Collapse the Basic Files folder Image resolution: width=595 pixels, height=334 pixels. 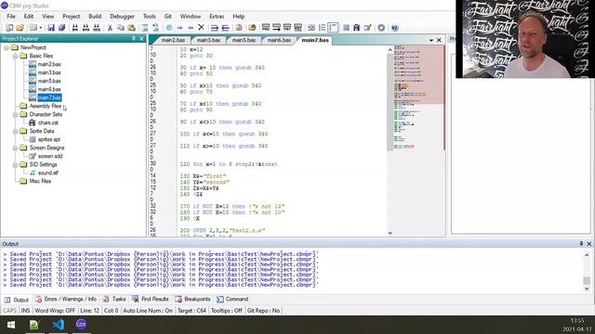tap(15, 56)
